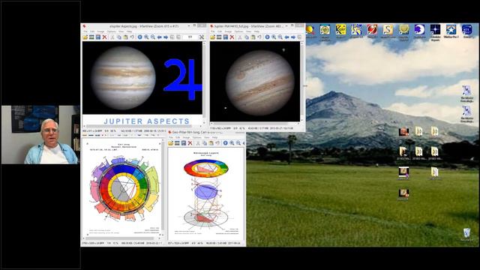Click Paste icon in Jupiter-PIA14410 window
The height and width of the screenshot is (270, 480).
pos(253,37)
